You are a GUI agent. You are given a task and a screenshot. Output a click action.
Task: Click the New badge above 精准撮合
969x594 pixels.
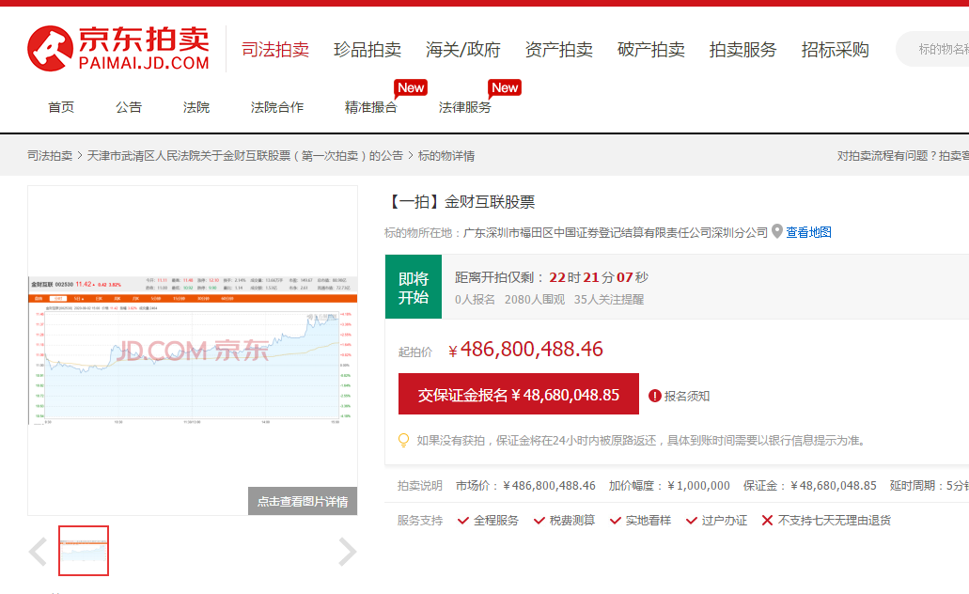411,87
